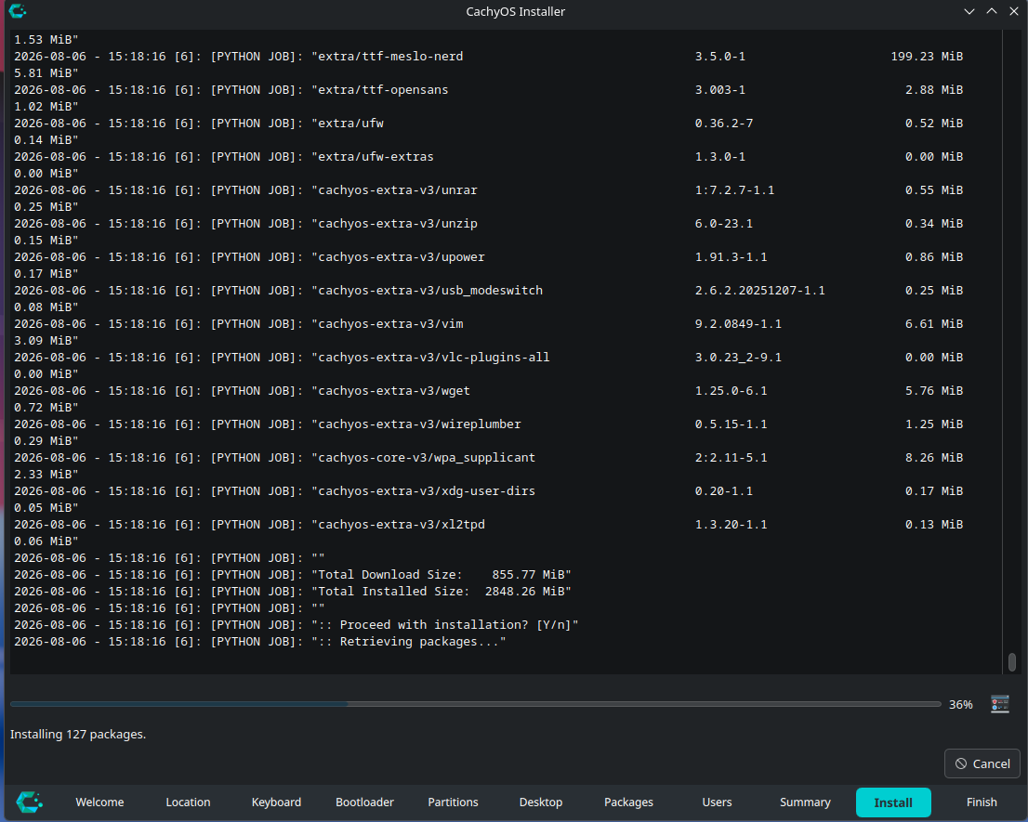Click the "cachyos-extra-v3/upower" log entry
The width and height of the screenshot is (1028, 822).
pos(488,256)
